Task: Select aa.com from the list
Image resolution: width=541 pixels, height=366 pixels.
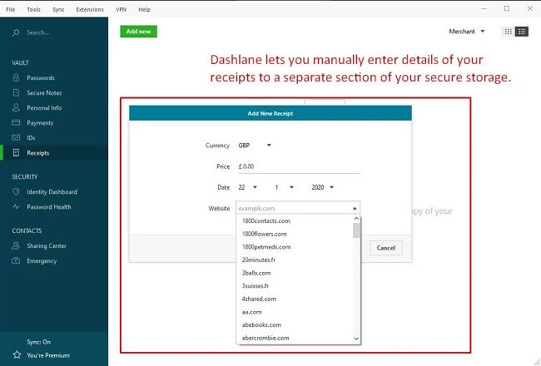Action: point(295,312)
